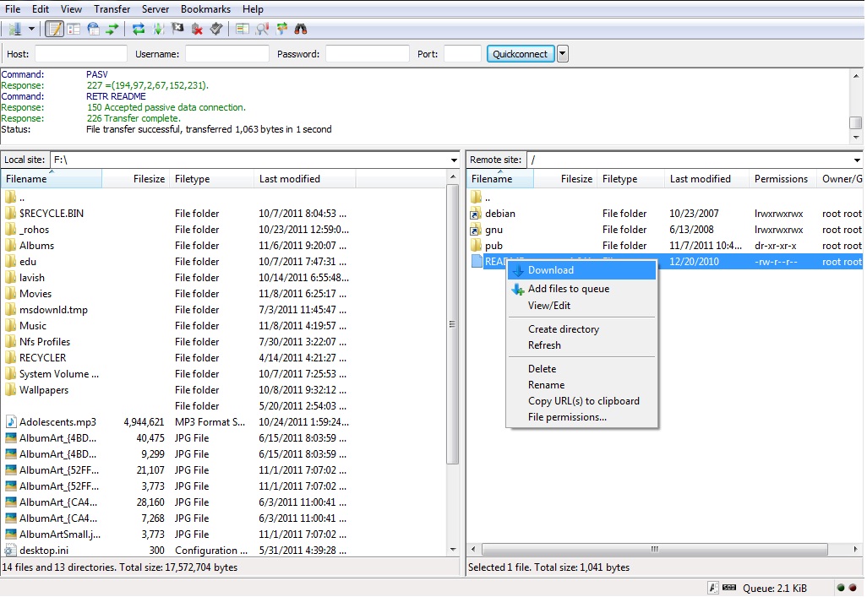Viewport: 867px width, 597px height.
Task: Click the Host input field
Action: point(80,54)
